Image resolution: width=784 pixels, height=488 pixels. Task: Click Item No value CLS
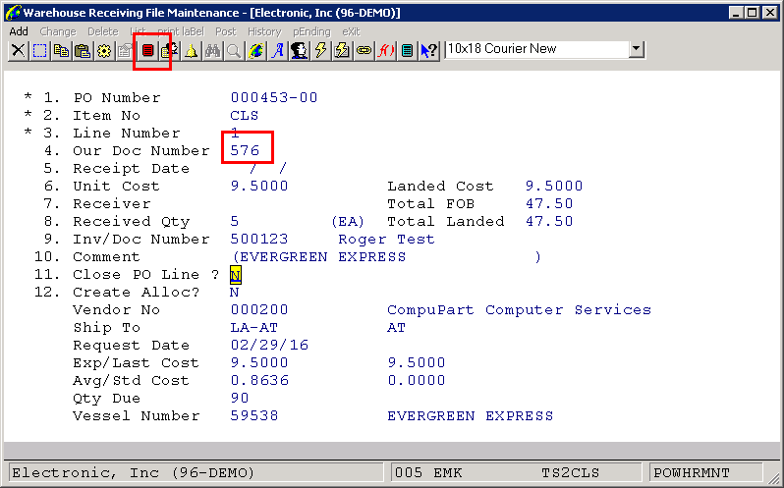point(244,116)
